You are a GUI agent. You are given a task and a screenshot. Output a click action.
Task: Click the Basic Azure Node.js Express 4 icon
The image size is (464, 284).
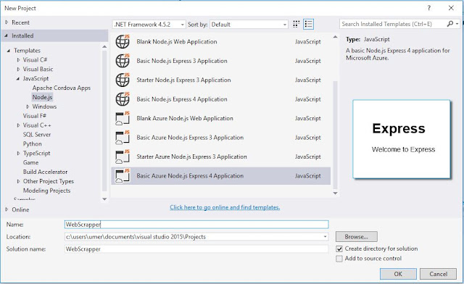click(x=123, y=176)
